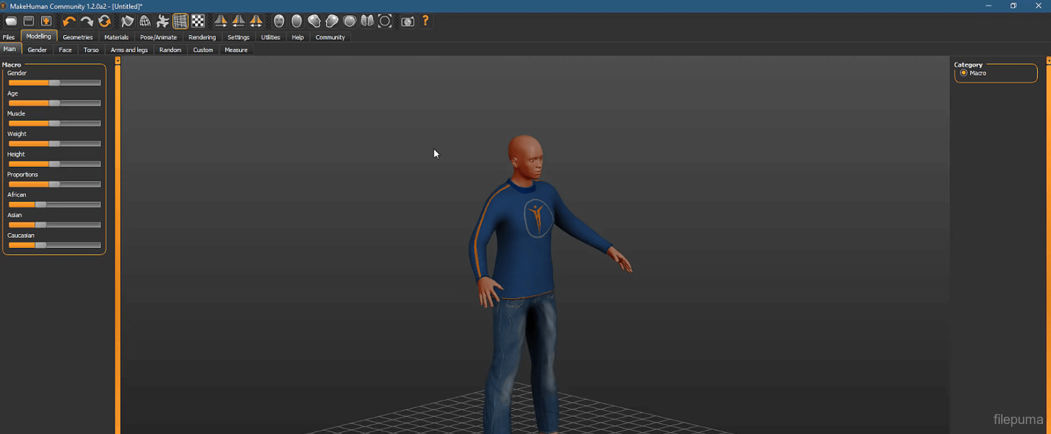Viewport: 1051px width, 434px height.
Task: Click the Save floppy disk icon
Action: click(x=29, y=21)
